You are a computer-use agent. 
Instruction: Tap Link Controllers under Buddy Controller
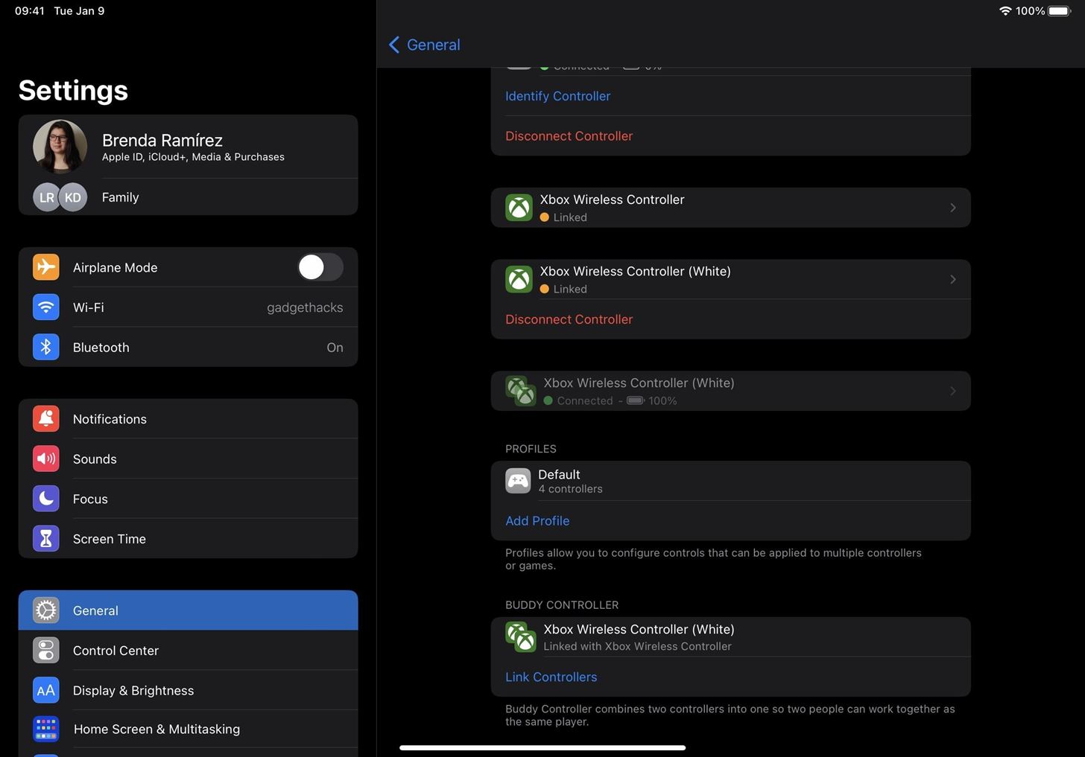click(x=551, y=677)
